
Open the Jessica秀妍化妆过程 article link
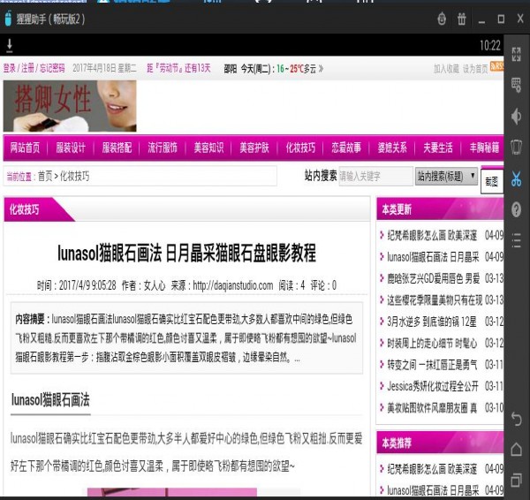point(433,386)
